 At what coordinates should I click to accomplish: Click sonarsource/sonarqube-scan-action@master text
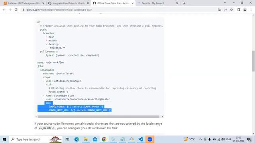click(82, 99)
